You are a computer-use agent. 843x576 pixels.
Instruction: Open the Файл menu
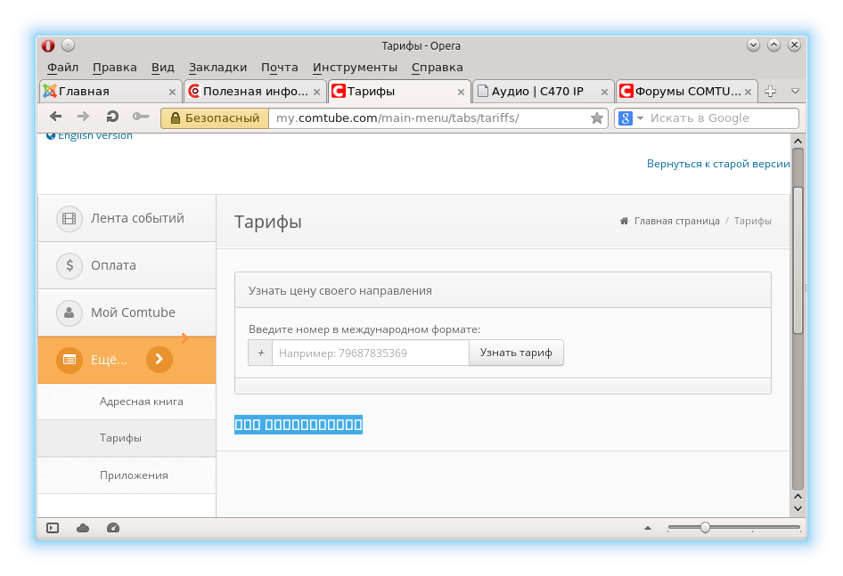tap(62, 68)
